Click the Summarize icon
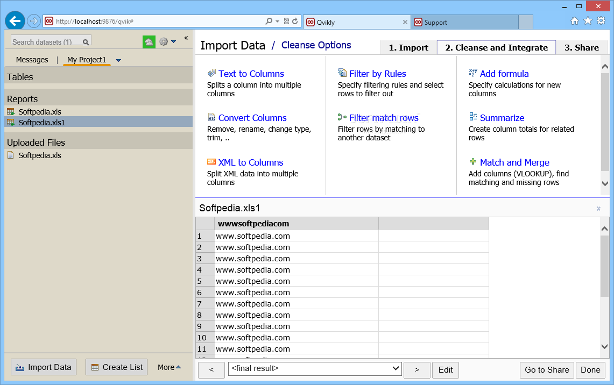The width and height of the screenshot is (614, 385). click(473, 117)
